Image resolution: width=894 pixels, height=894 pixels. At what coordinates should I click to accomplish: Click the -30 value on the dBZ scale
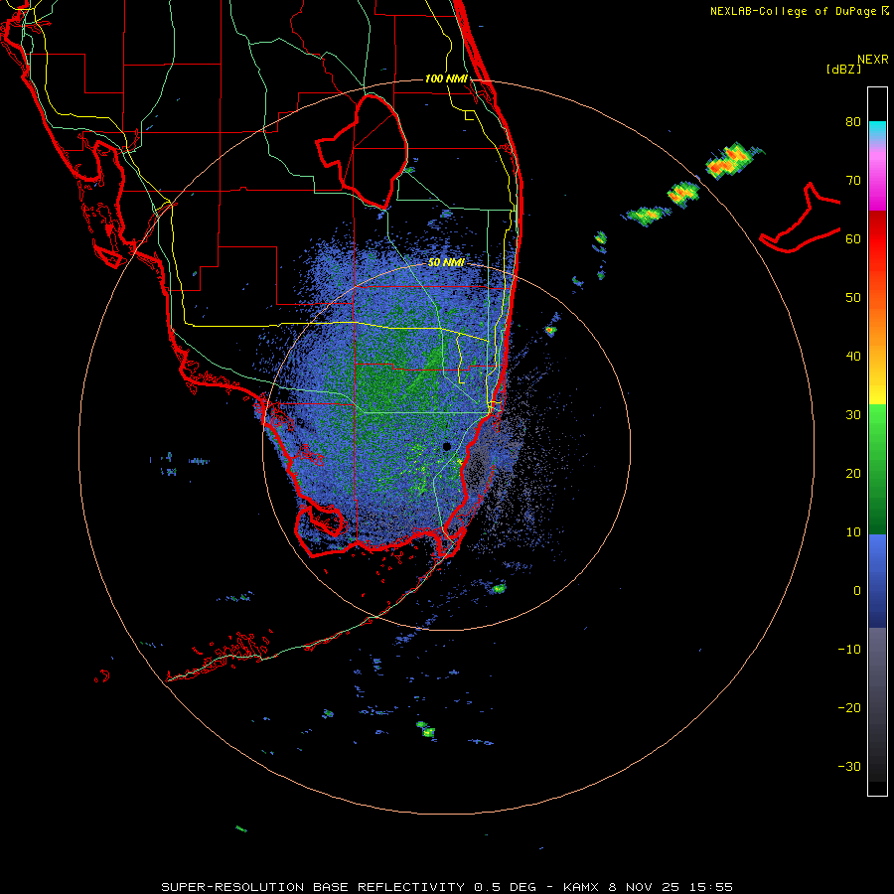[x=849, y=767]
